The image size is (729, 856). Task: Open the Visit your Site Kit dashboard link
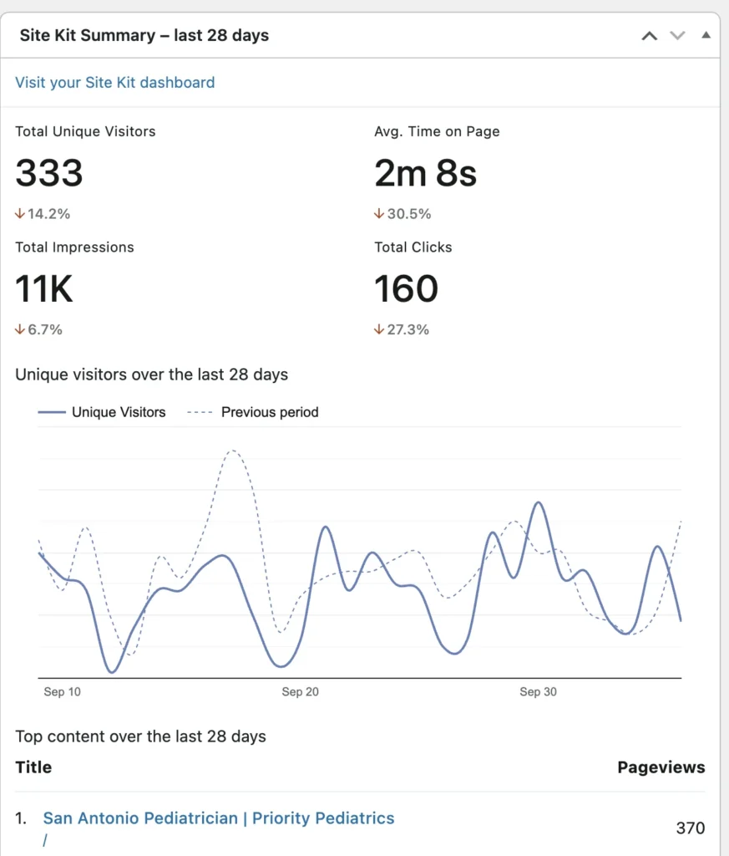point(115,83)
